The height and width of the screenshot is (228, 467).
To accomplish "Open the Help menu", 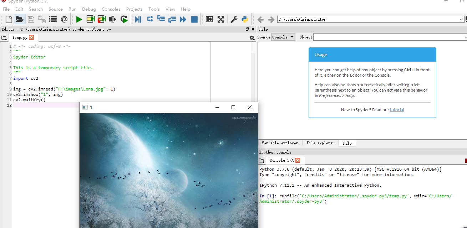I will [186, 9].
